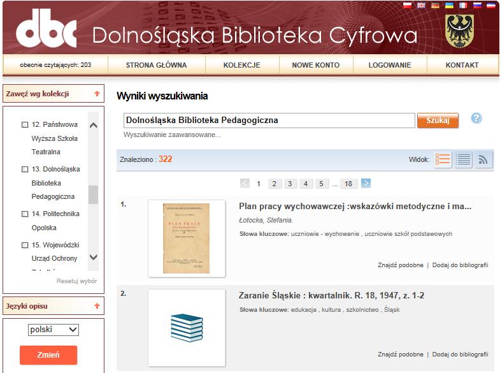
Task: Click the result count 322
Action: coord(165,159)
